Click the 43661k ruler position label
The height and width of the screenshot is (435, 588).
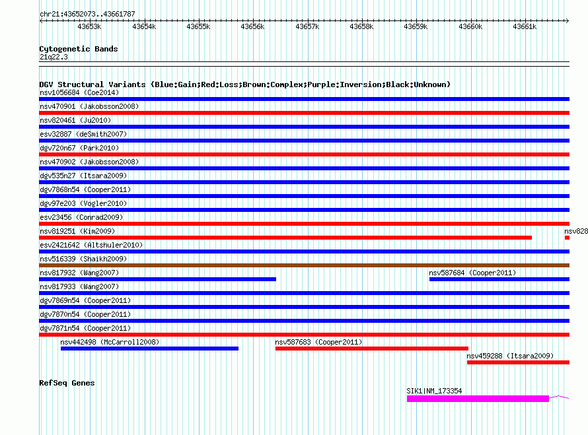(525, 27)
